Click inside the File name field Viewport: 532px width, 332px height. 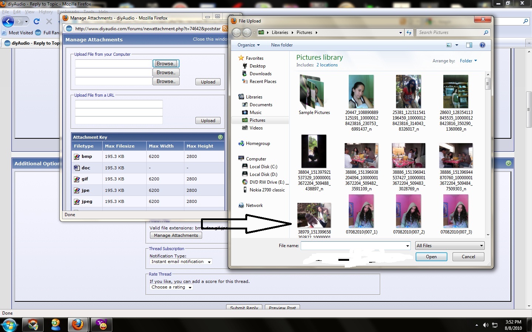[353, 246]
